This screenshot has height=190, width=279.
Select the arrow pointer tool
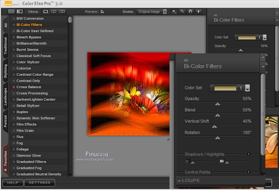[174, 12]
